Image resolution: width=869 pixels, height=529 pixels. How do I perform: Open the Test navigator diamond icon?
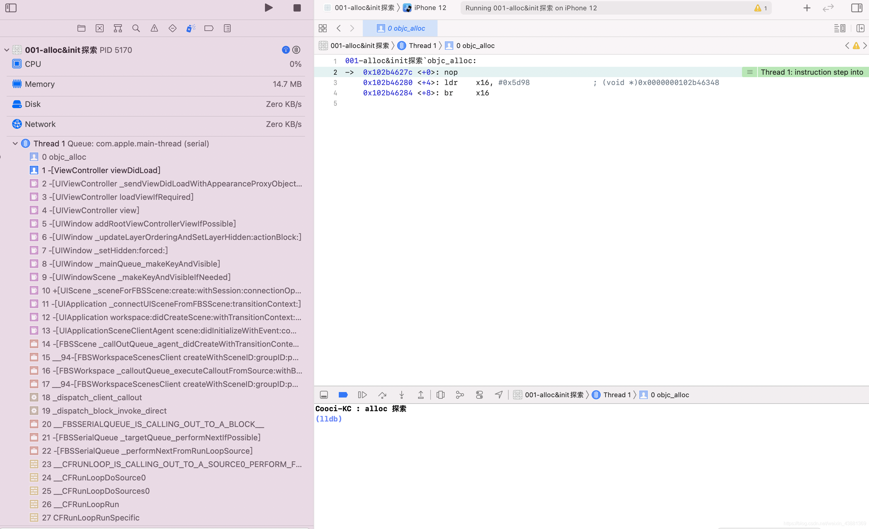point(173,28)
